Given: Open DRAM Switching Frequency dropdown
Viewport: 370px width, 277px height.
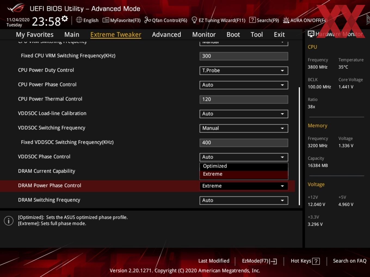Looking at the screenshot, I should coord(244,200).
